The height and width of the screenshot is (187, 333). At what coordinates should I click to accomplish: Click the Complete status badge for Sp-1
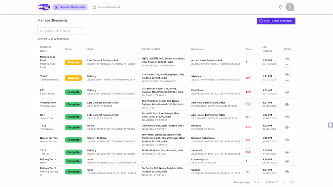[73, 117]
